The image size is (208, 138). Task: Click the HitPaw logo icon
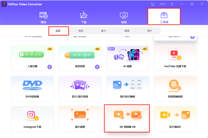tap(4, 4)
